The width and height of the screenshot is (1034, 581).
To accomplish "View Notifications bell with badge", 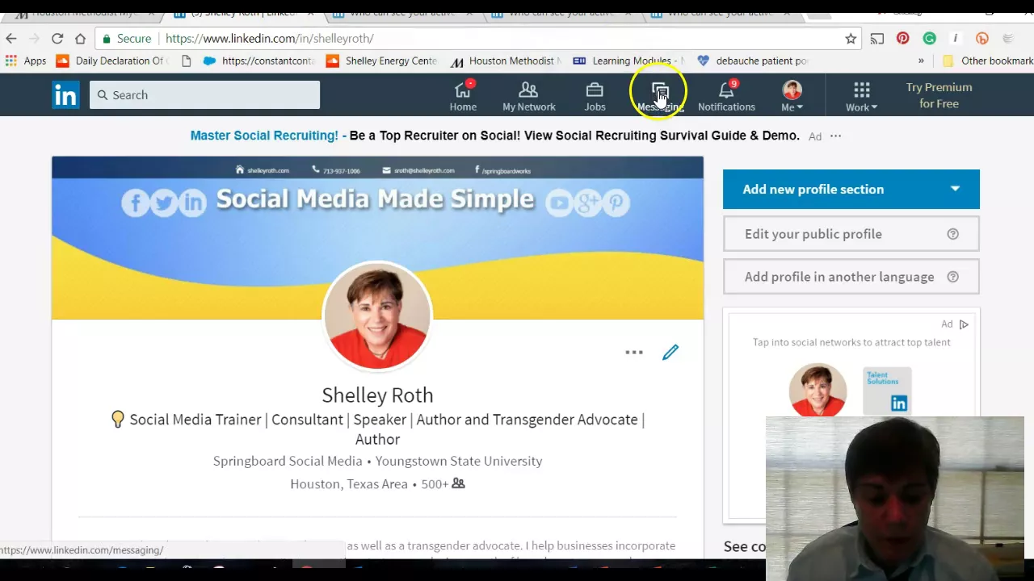I will 726,95.
